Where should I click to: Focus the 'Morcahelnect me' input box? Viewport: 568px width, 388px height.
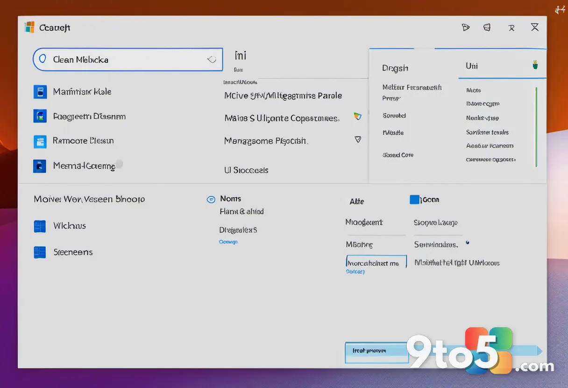376,263
